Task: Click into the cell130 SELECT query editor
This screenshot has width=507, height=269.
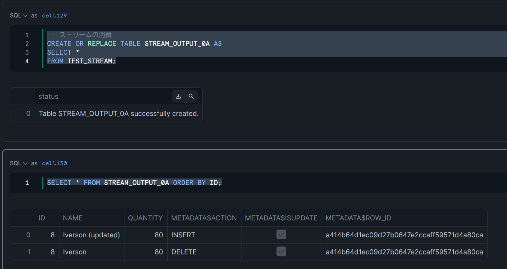Action: tap(134, 183)
